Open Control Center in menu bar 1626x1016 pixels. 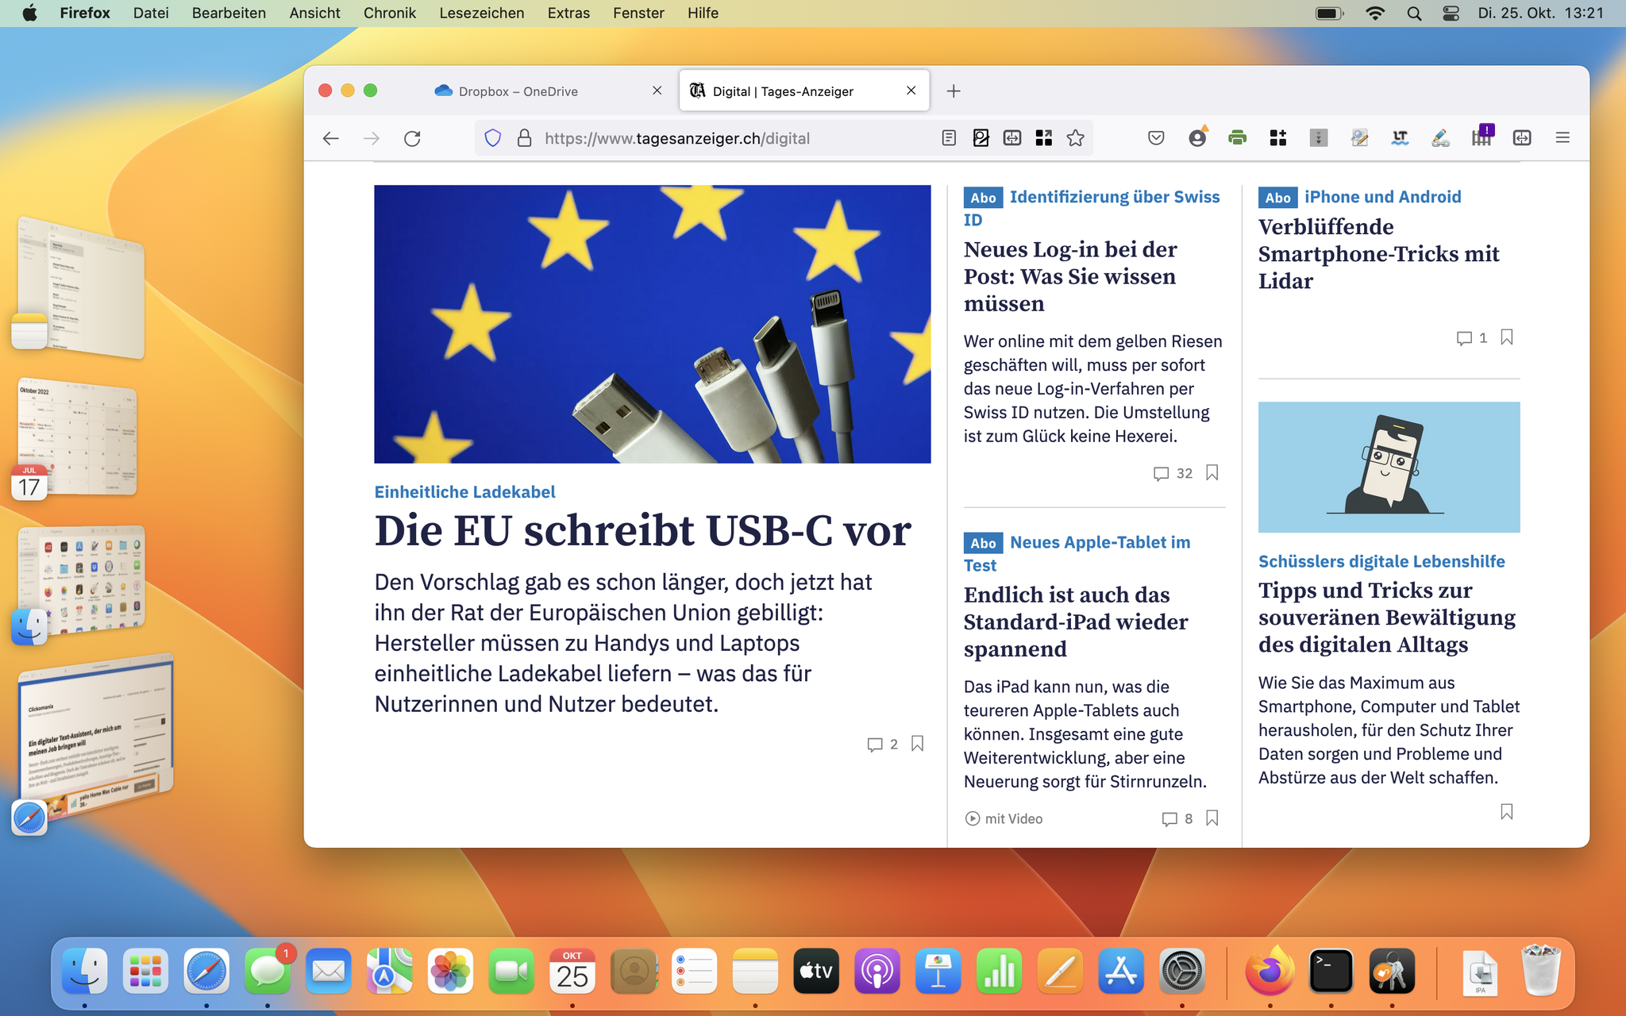pyautogui.click(x=1451, y=13)
